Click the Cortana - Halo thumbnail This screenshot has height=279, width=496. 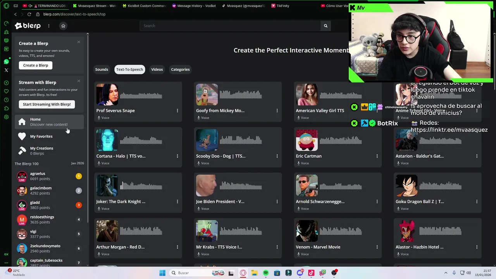[107, 140]
